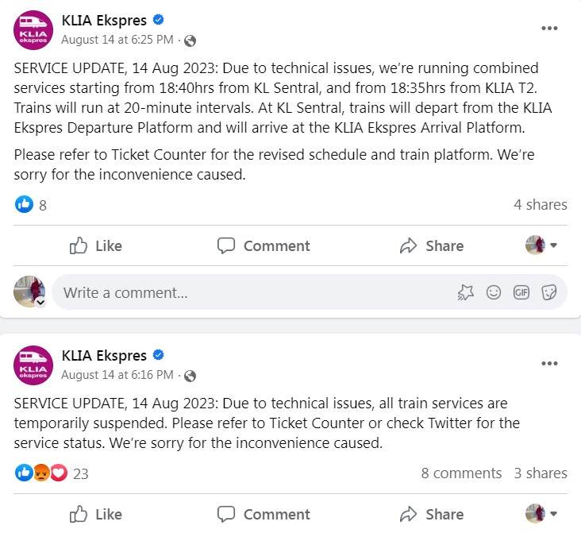View the 8 comments on second post
The width and height of the screenshot is (581, 533).
pyautogui.click(x=461, y=473)
